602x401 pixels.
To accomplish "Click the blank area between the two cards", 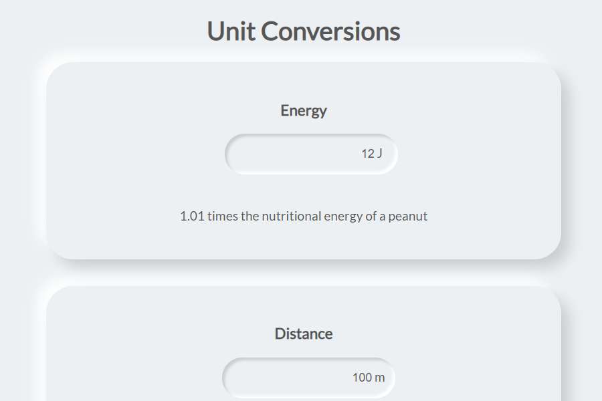I will [303, 271].
